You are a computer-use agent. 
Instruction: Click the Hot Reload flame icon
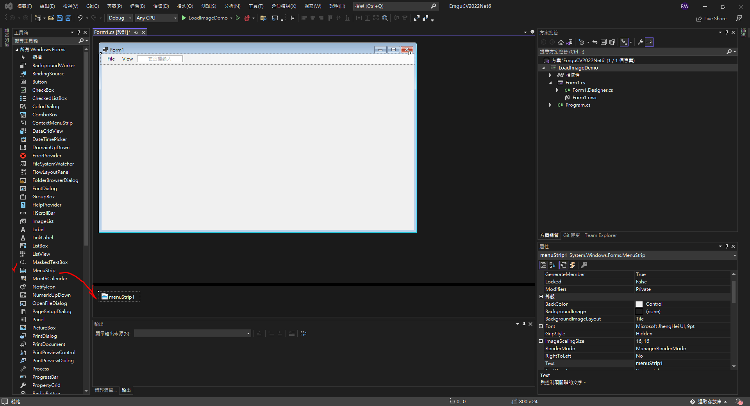pyautogui.click(x=247, y=18)
